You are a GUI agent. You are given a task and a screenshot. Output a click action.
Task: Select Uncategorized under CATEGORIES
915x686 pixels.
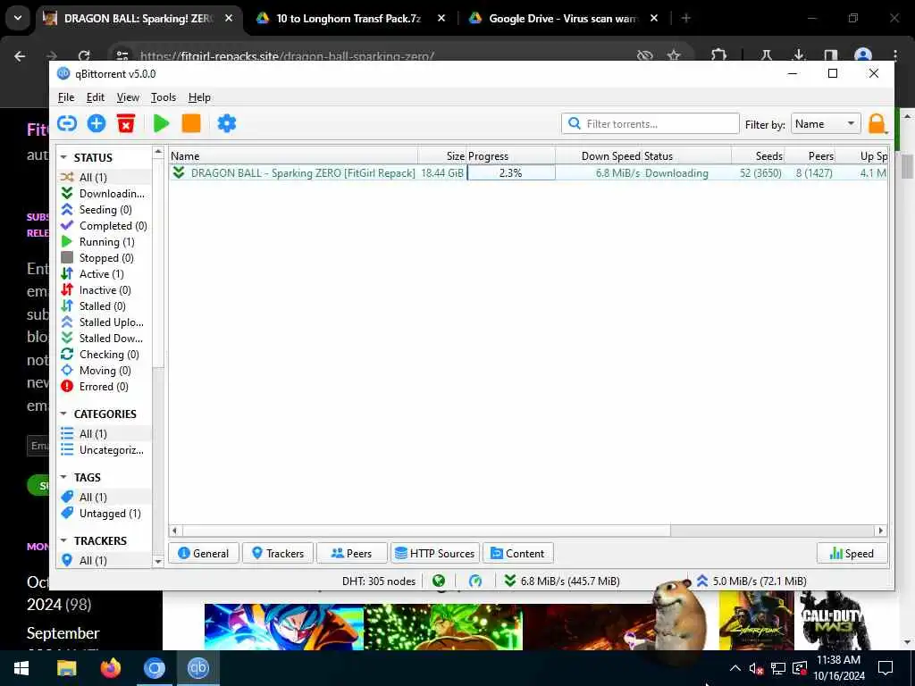[x=104, y=450]
